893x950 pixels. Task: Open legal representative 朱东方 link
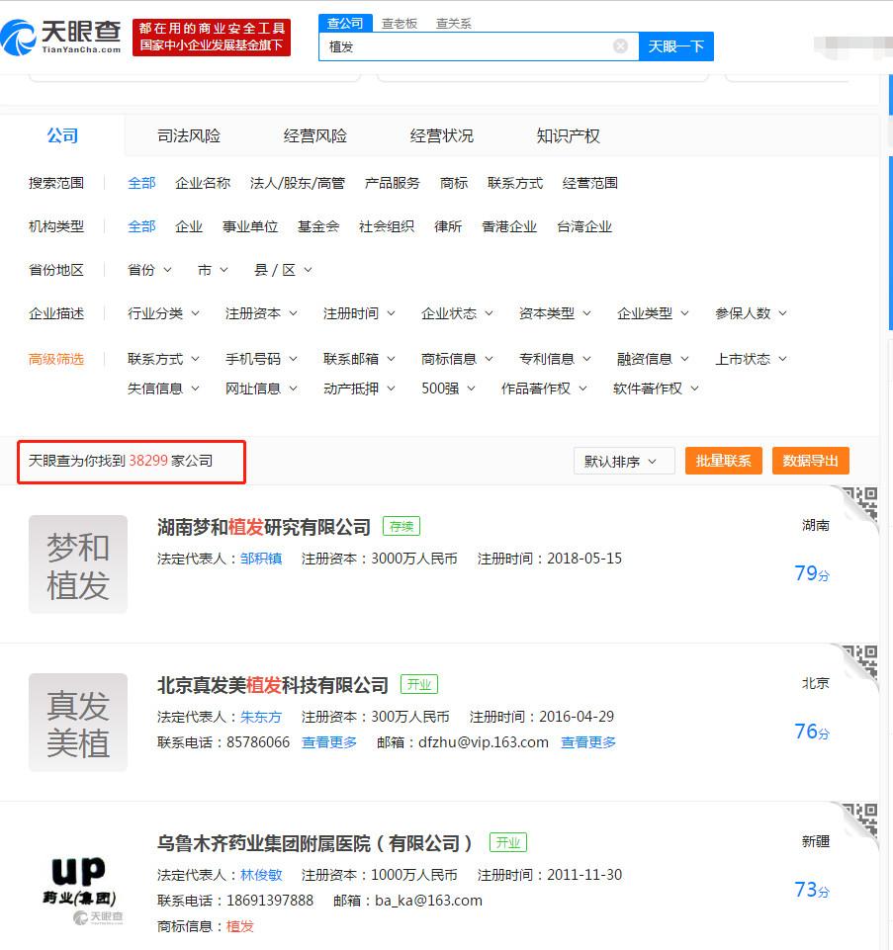click(x=261, y=717)
